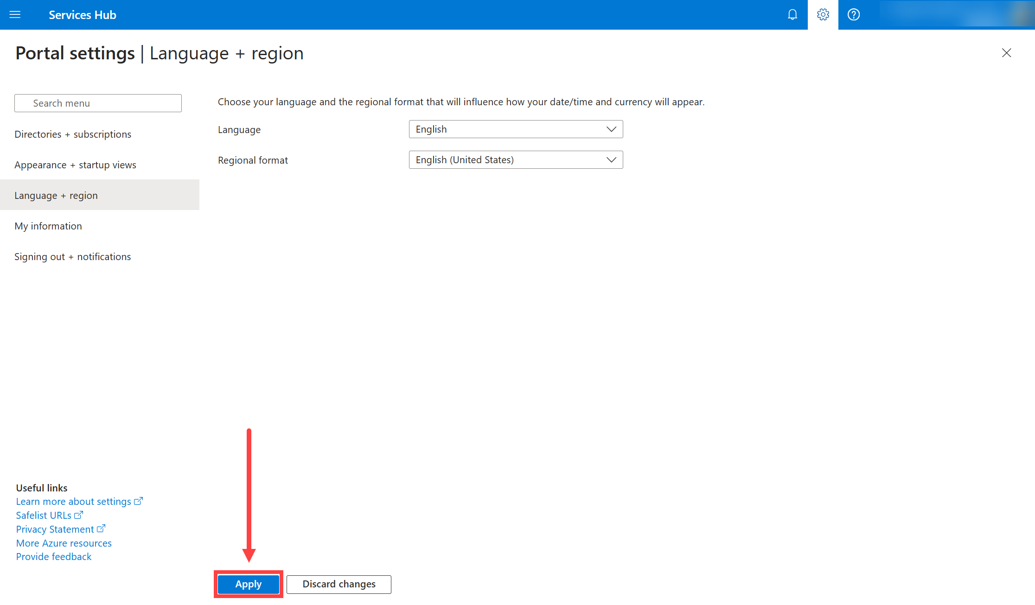Click the Discard changes button
Screen dimensions: 1035x605
pos(339,584)
